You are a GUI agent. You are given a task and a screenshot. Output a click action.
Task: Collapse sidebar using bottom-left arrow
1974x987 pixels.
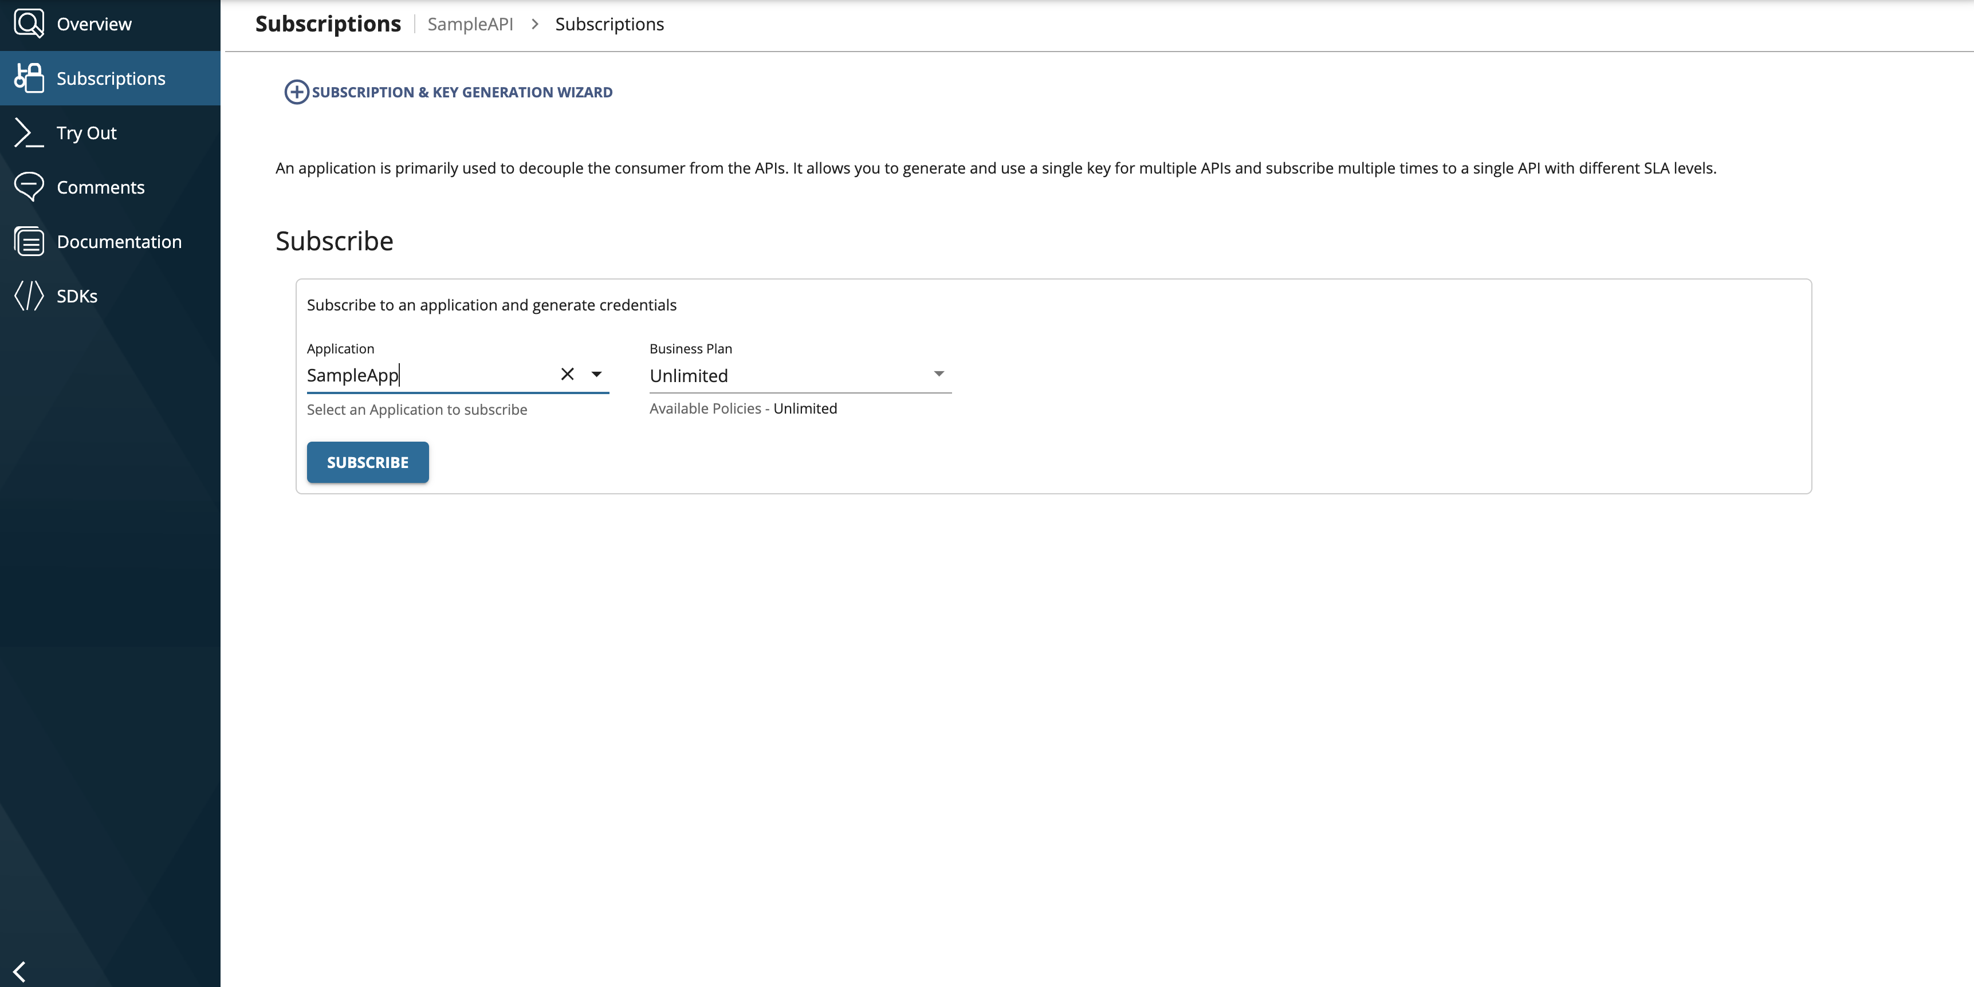tap(20, 971)
